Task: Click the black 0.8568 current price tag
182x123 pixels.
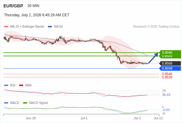Action: 170,63
